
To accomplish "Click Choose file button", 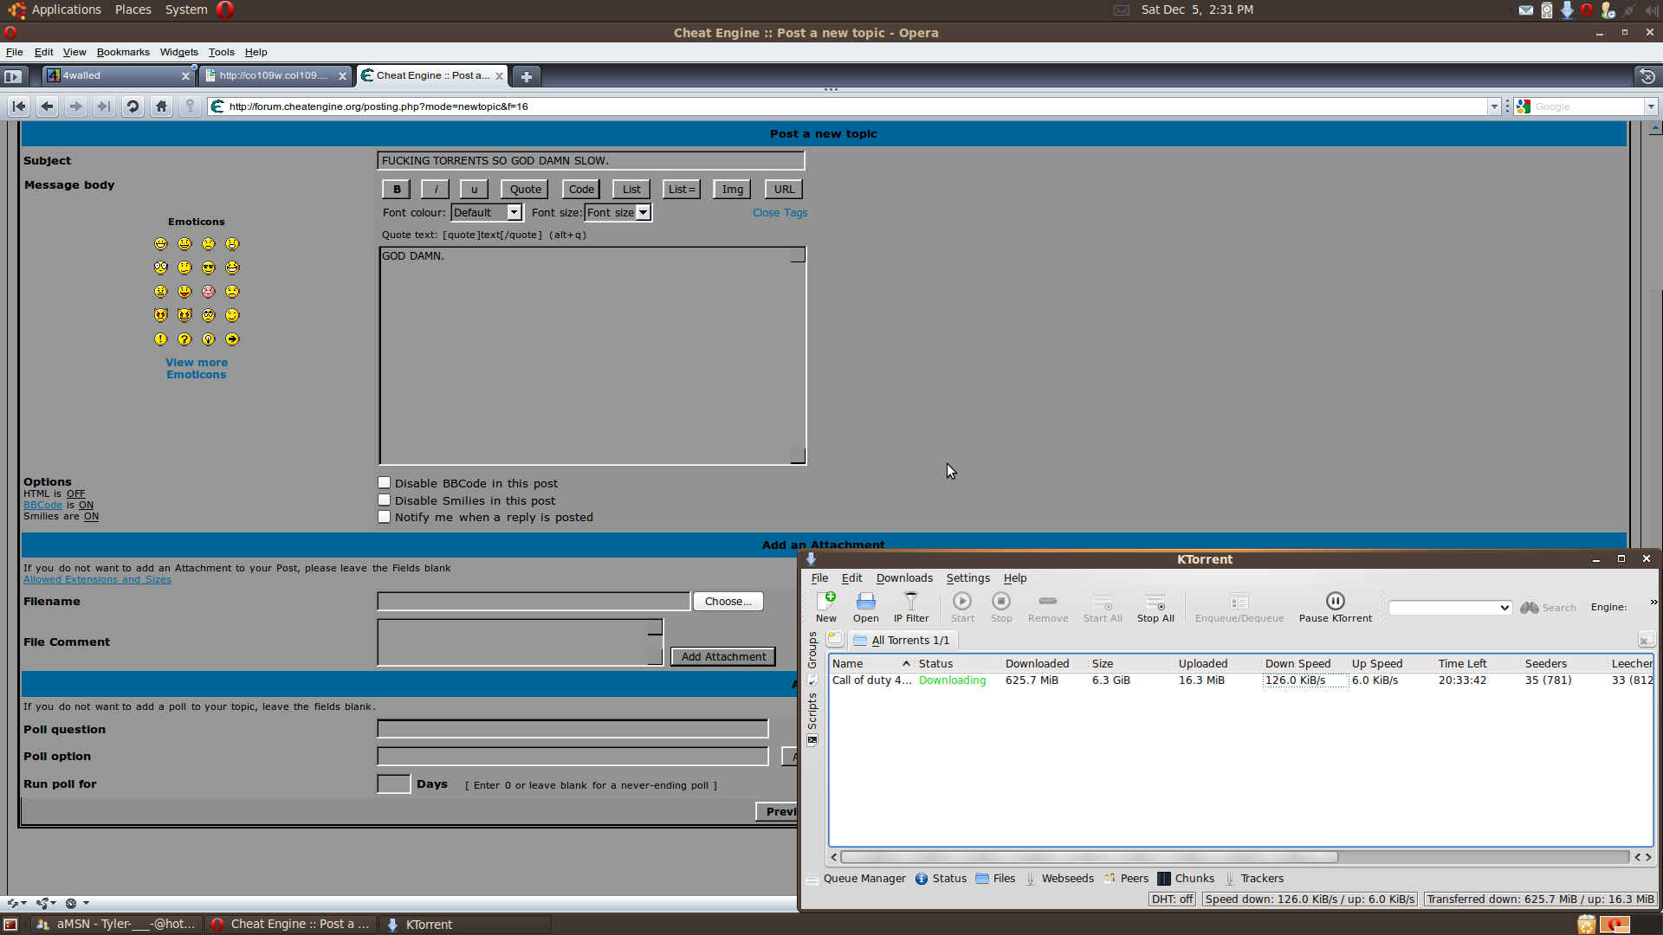I will pos(728,602).
